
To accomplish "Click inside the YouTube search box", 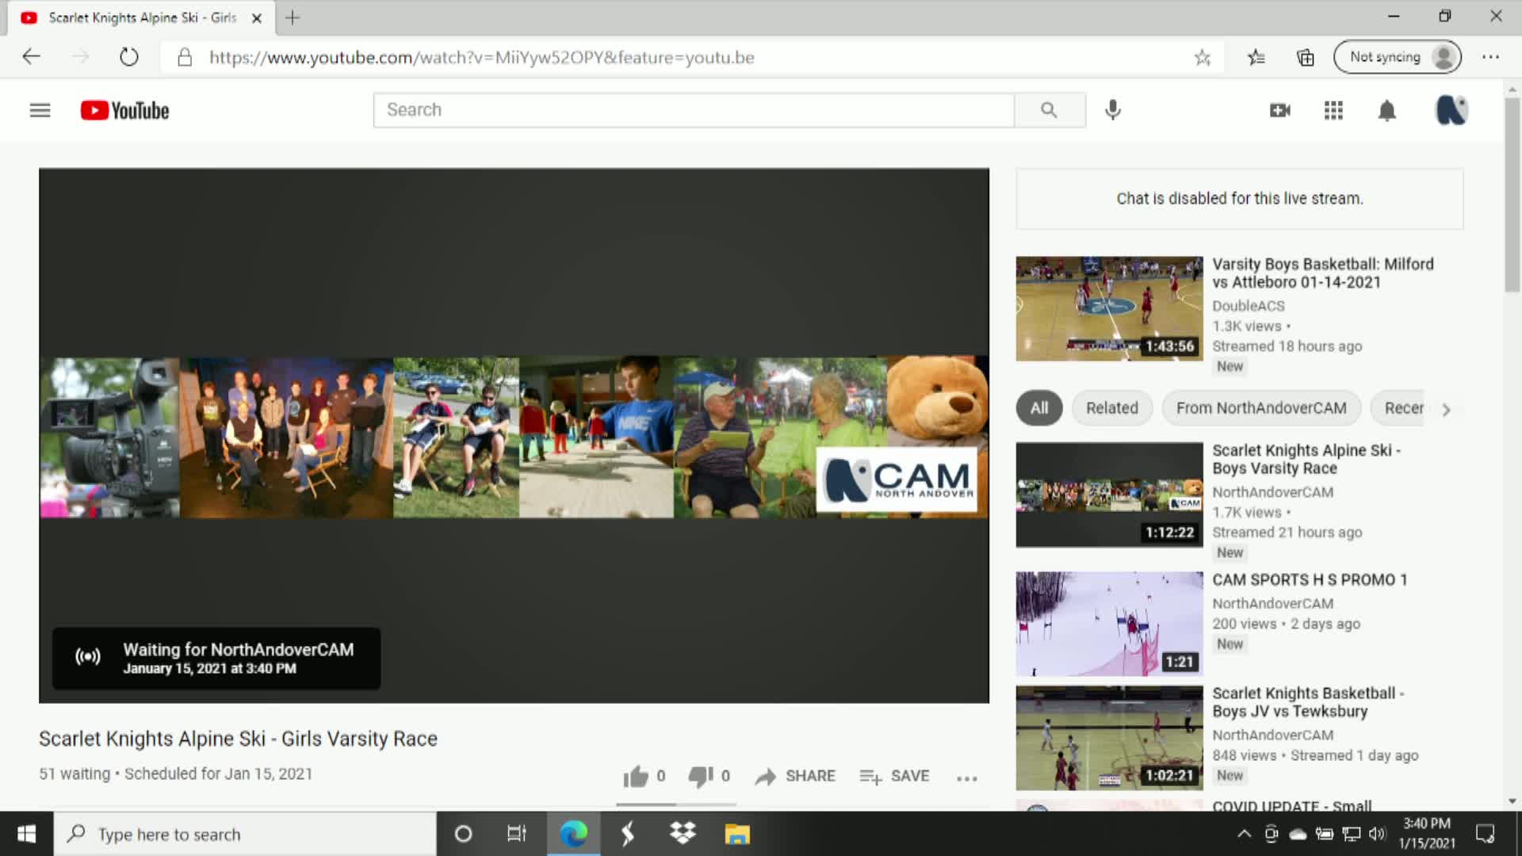I will (x=694, y=110).
